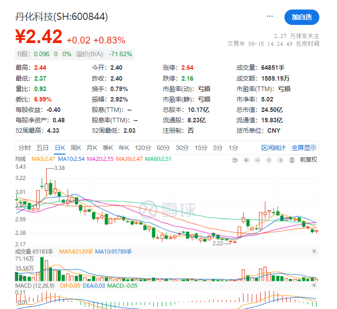Click the 2.22 low price marker on chart
This screenshot has width=337, height=309.
coord(218,243)
